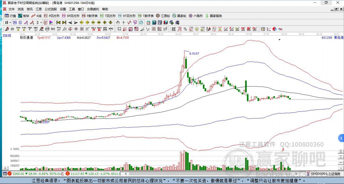Open the 江恩 menu
This screenshot has width=344, height=184.
point(39,9)
